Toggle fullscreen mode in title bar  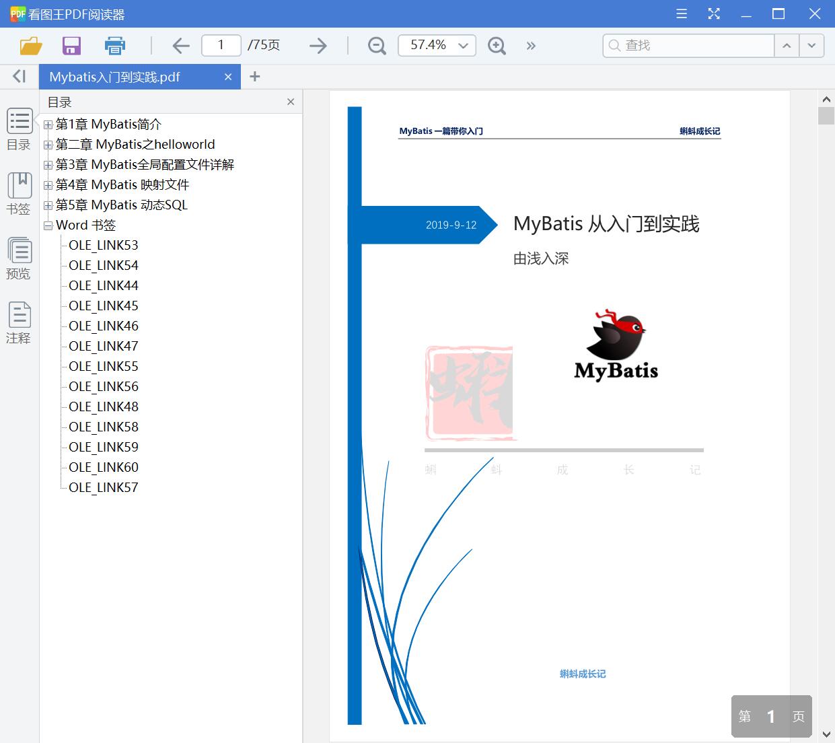pyautogui.click(x=714, y=13)
